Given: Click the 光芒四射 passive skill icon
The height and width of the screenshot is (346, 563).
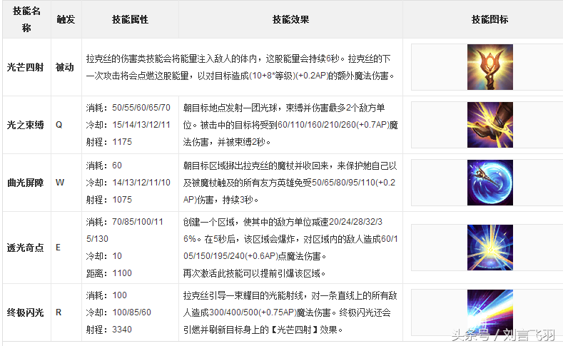Looking at the screenshot, I should coord(490,67).
